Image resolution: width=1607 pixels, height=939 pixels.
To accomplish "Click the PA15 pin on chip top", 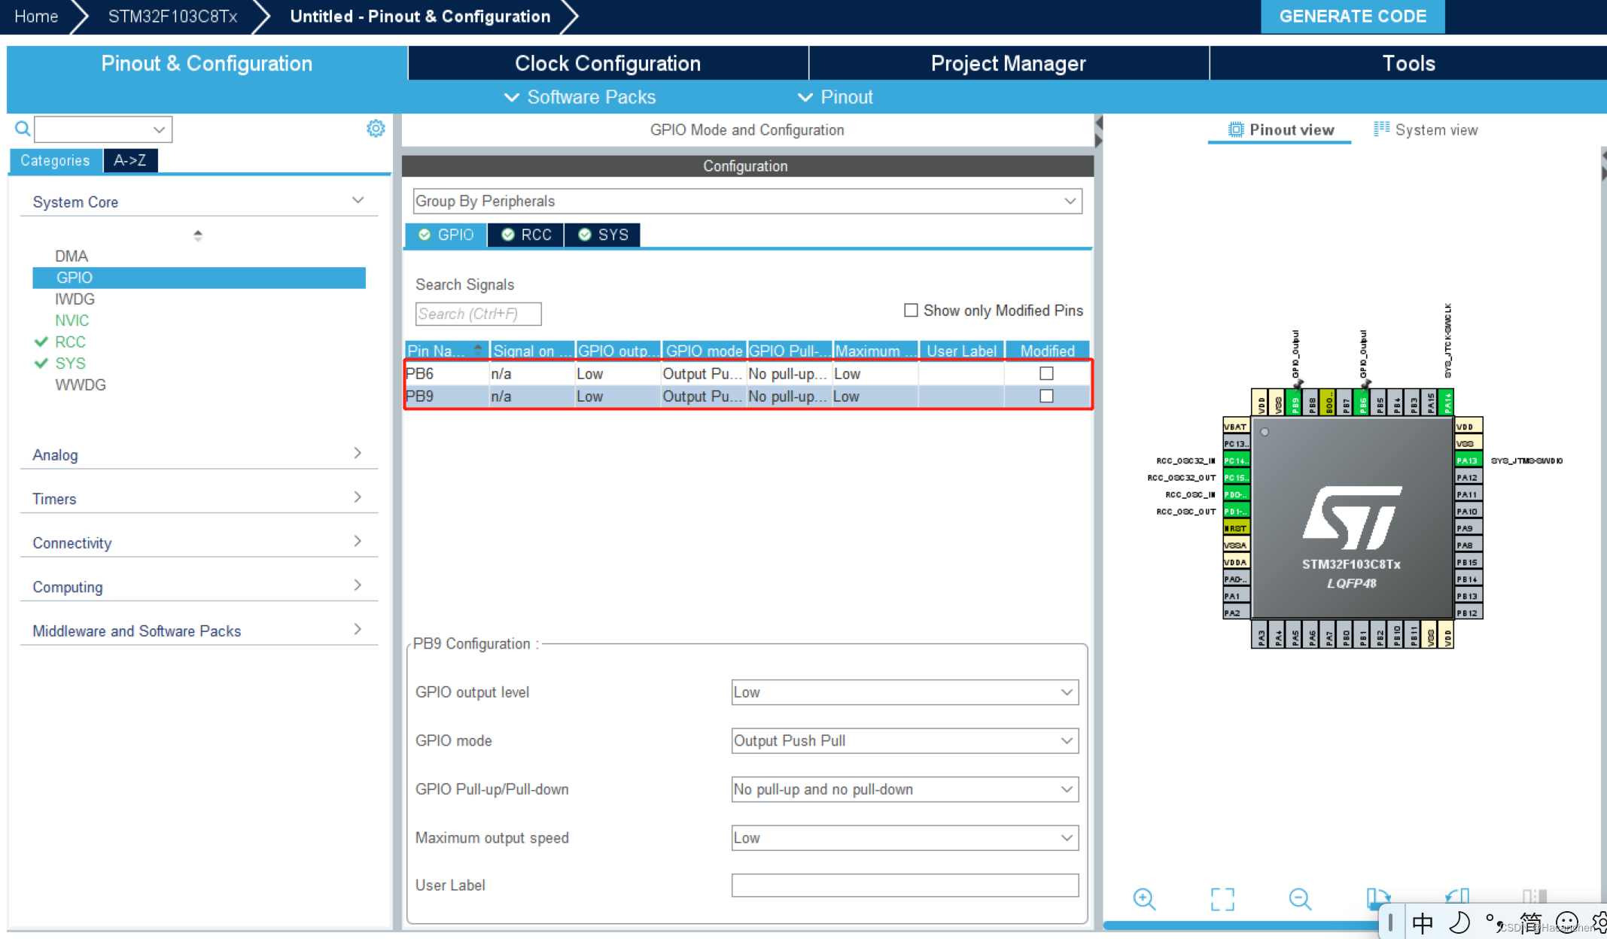I will (1430, 403).
